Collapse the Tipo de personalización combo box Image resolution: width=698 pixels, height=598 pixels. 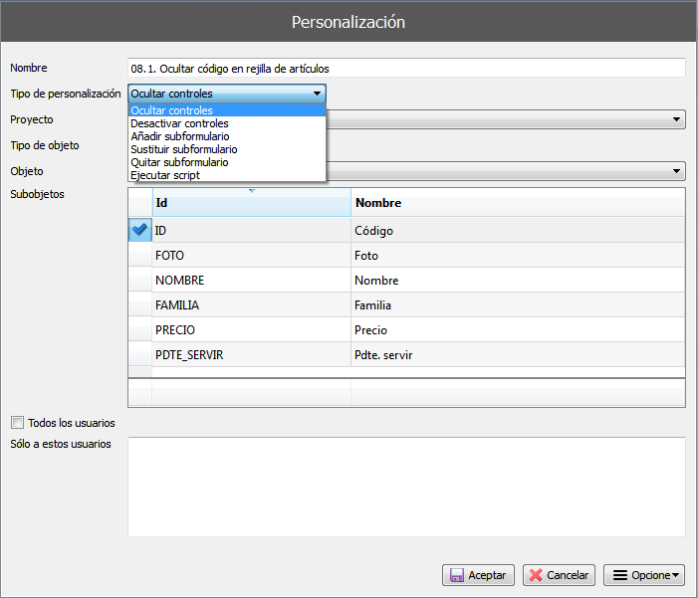[x=227, y=94]
